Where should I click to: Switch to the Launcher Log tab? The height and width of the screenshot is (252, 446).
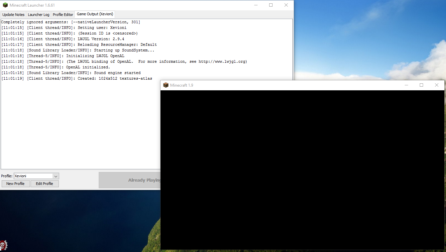click(x=39, y=15)
